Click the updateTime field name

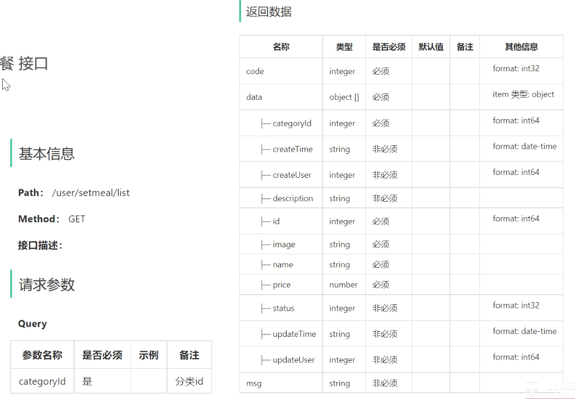(294, 334)
